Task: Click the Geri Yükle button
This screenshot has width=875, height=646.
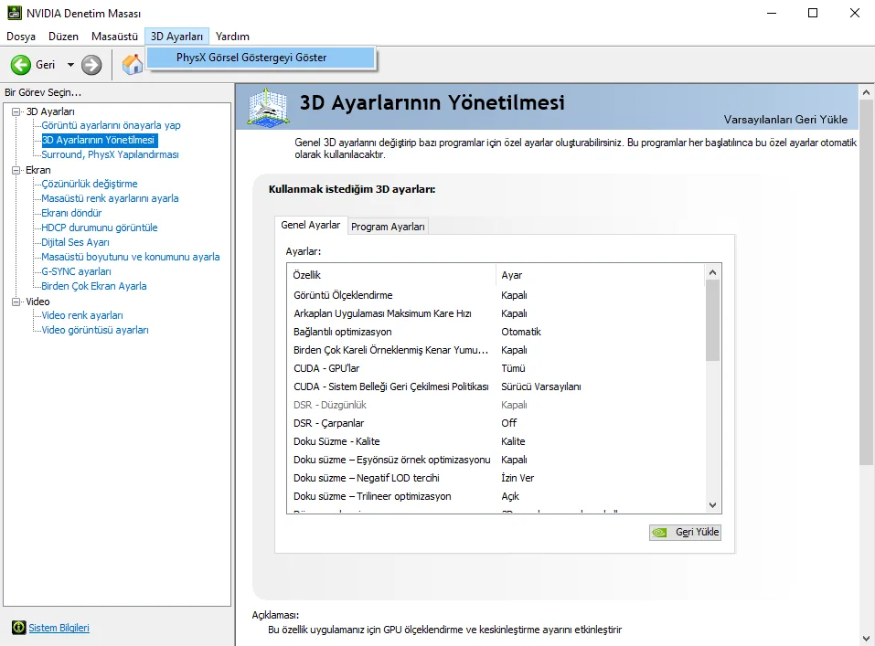Action: (685, 532)
